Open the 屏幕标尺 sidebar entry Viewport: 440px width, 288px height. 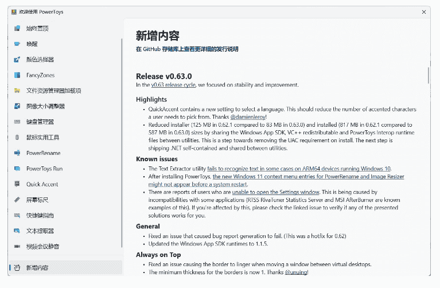click(x=37, y=200)
